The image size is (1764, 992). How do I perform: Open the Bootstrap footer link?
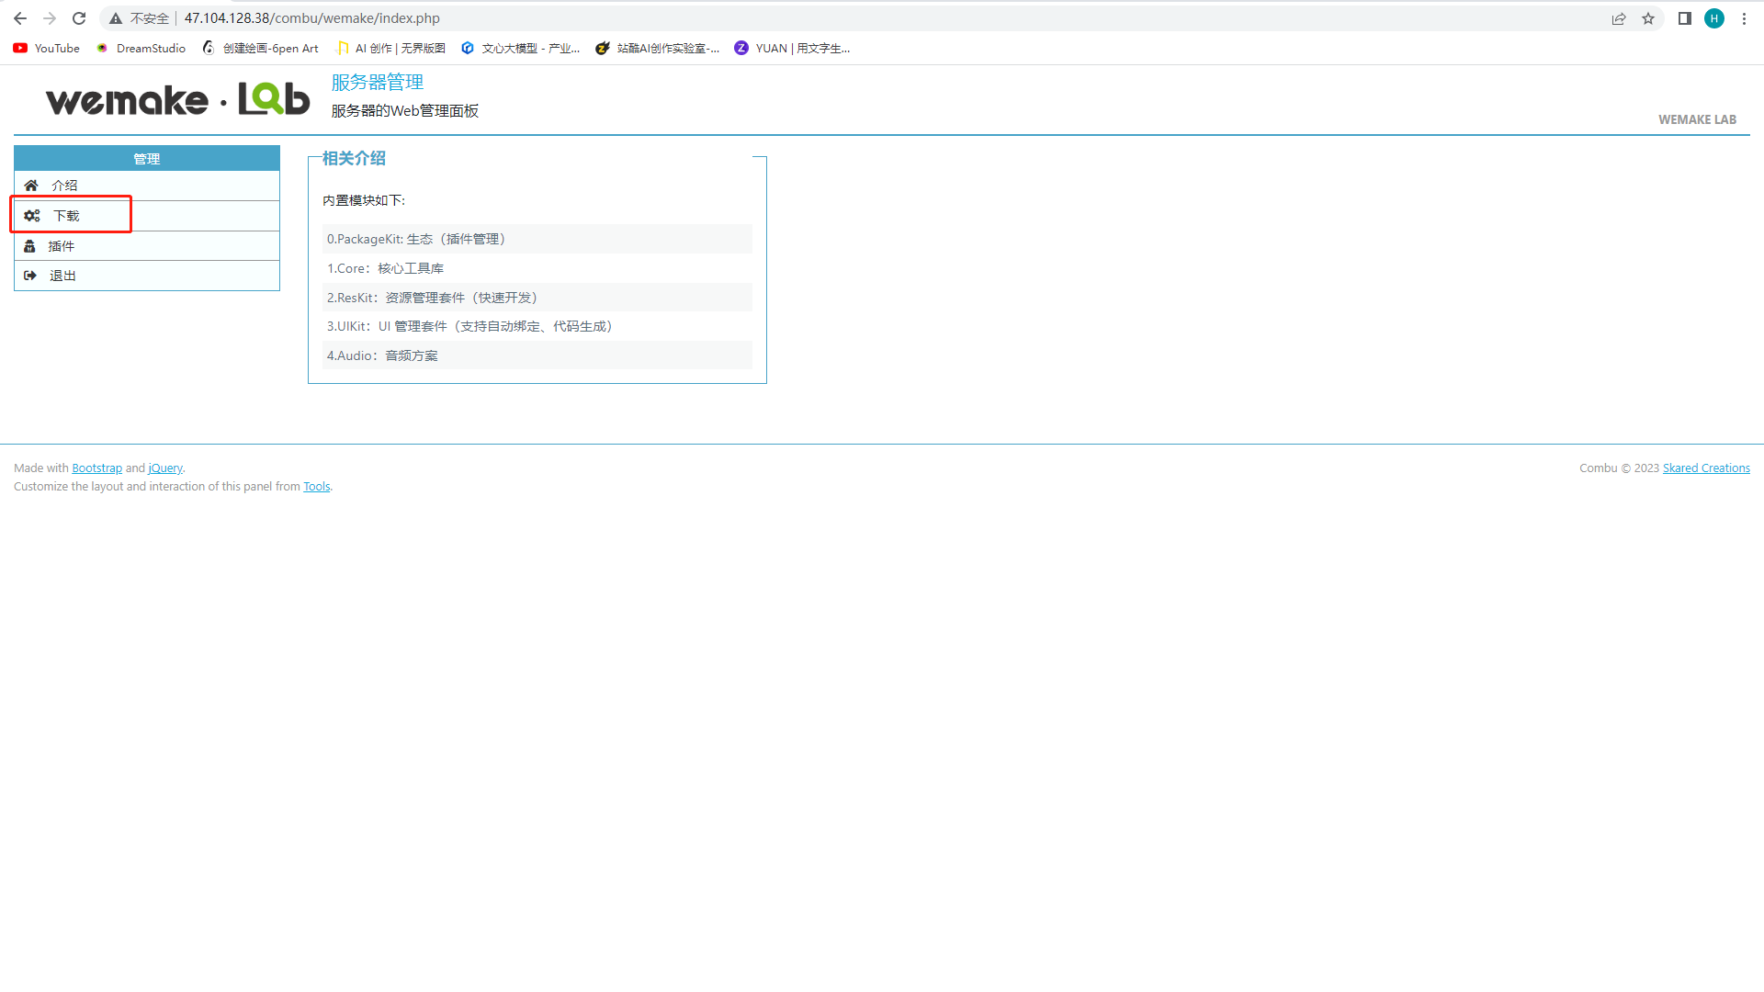97,468
